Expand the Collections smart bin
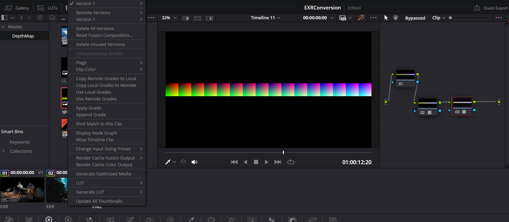509x222 pixels. [x=3, y=151]
